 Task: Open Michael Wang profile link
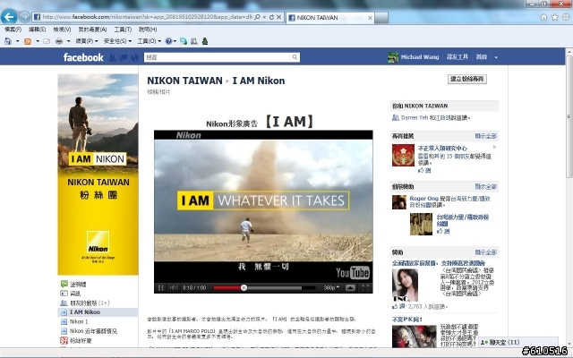pos(420,57)
